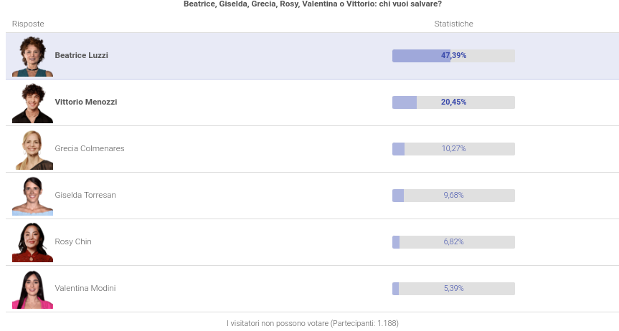Screen dimensions: 619x331
Task: Click the 6,82% result bar
Action: pyautogui.click(x=453, y=242)
